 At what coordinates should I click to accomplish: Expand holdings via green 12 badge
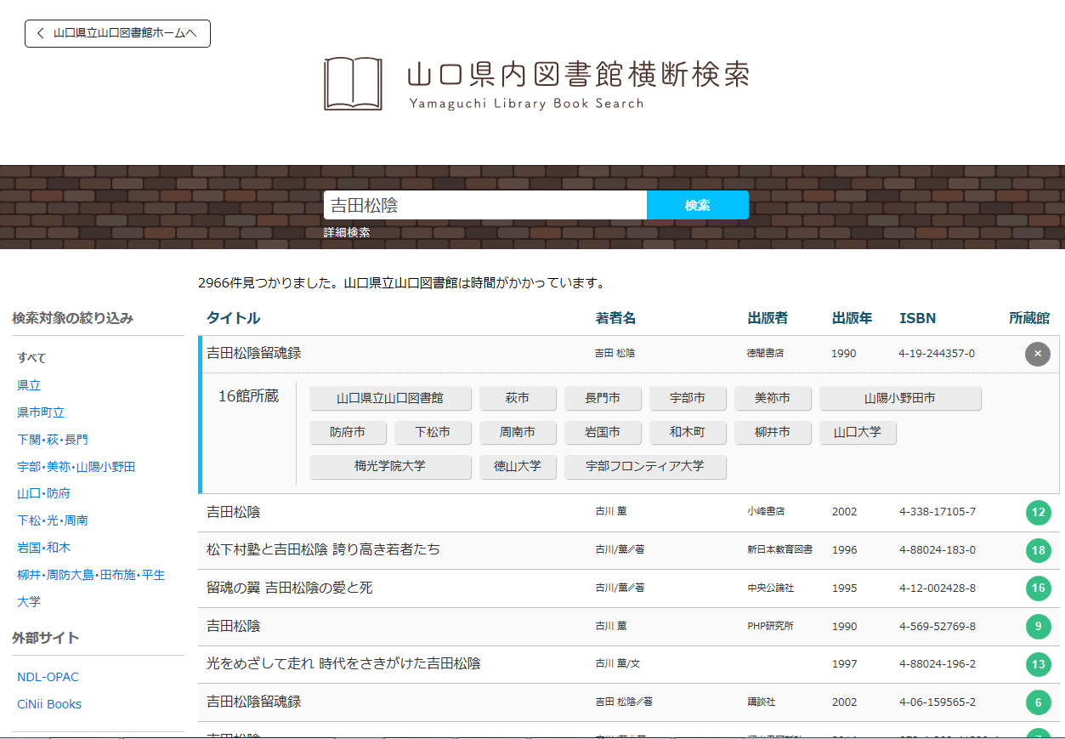coord(1037,513)
